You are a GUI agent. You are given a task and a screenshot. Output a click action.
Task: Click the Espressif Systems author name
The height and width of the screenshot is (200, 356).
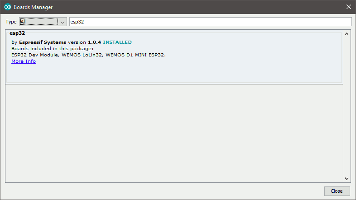click(x=43, y=42)
